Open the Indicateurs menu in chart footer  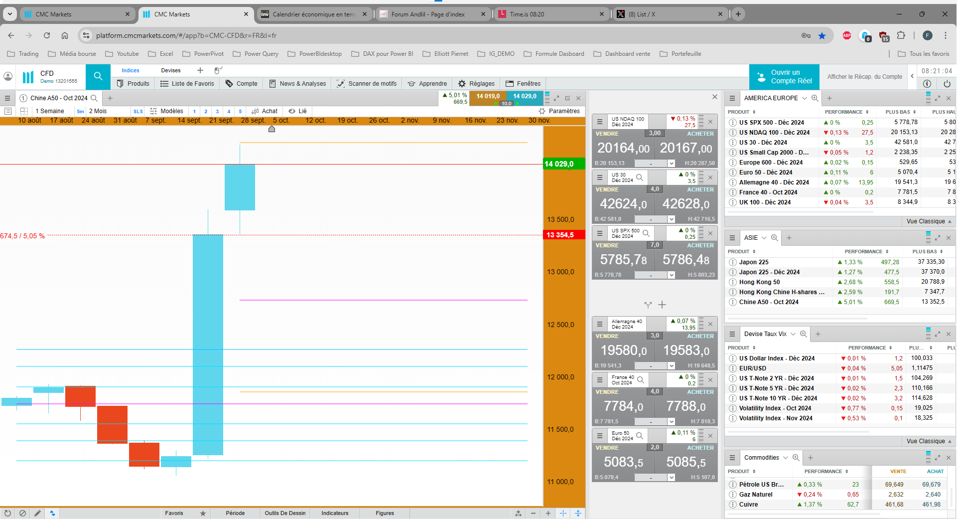point(335,513)
